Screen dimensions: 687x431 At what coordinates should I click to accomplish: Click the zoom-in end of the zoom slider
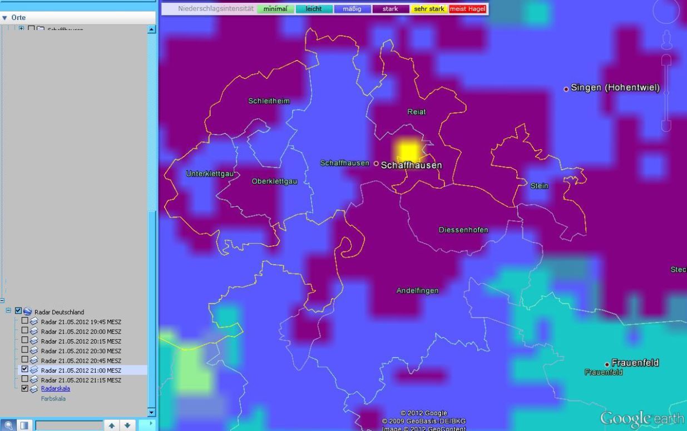coord(666,59)
